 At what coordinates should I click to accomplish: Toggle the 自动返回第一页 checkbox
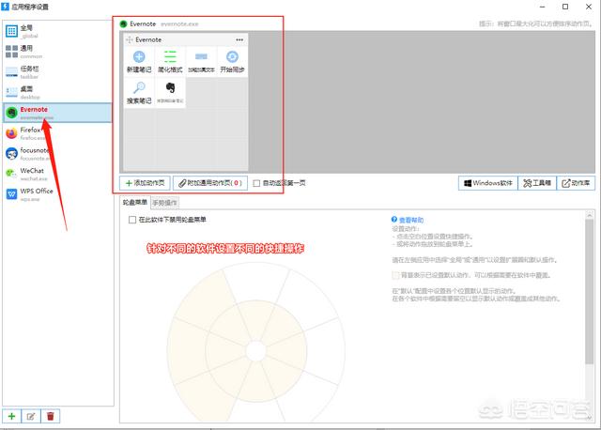(x=256, y=183)
